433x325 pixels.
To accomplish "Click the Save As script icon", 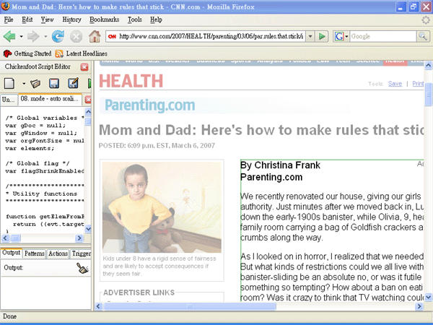I will click(73, 83).
